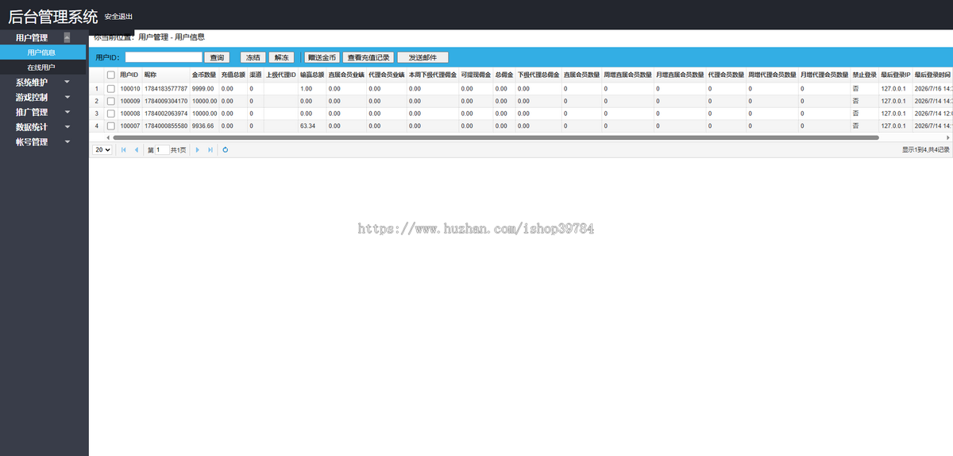Click the 月增直属会员数量 column header

(680, 75)
